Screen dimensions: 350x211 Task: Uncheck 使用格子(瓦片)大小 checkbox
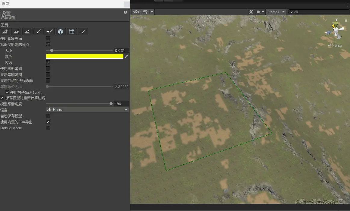tap(7, 92)
